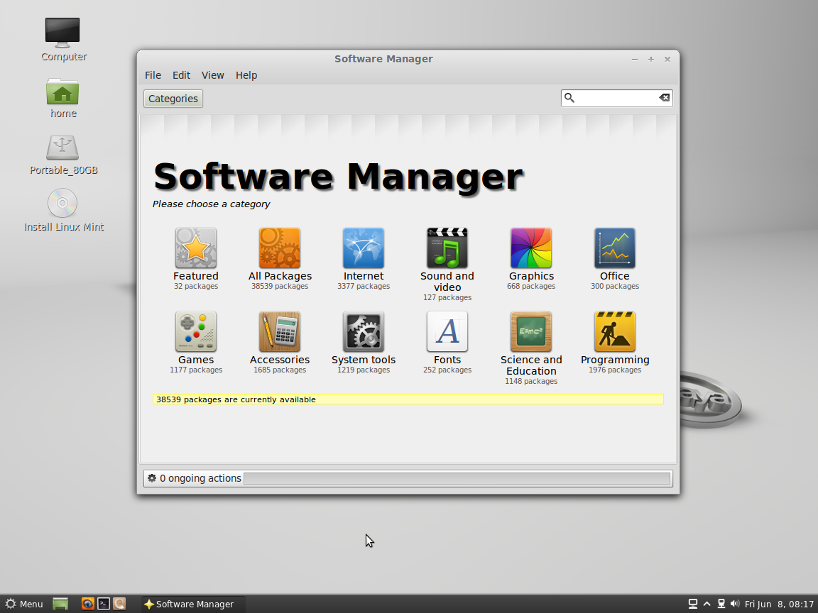Screen dimensions: 818x613
Task: Click the Science and Education category label
Action: tap(531, 365)
